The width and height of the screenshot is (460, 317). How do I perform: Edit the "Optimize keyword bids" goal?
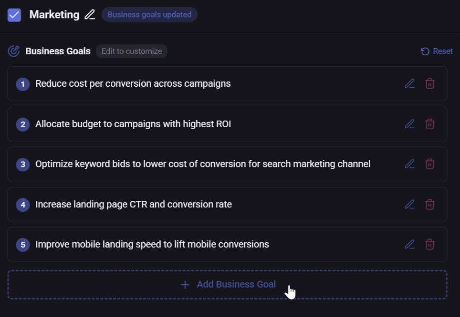tap(410, 163)
